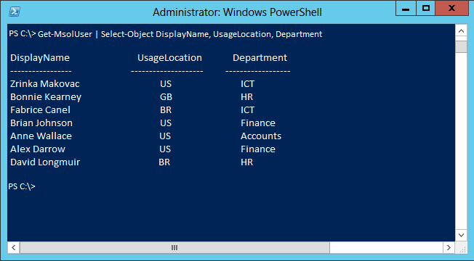Click BR location for Fabrice Canel
The height and width of the screenshot is (261, 474).
[166, 110]
